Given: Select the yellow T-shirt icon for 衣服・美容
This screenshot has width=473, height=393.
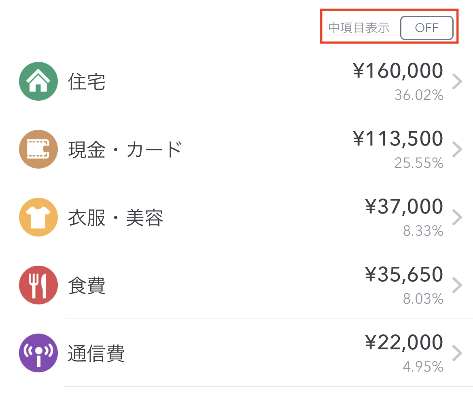Looking at the screenshot, I should pyautogui.click(x=38, y=217).
